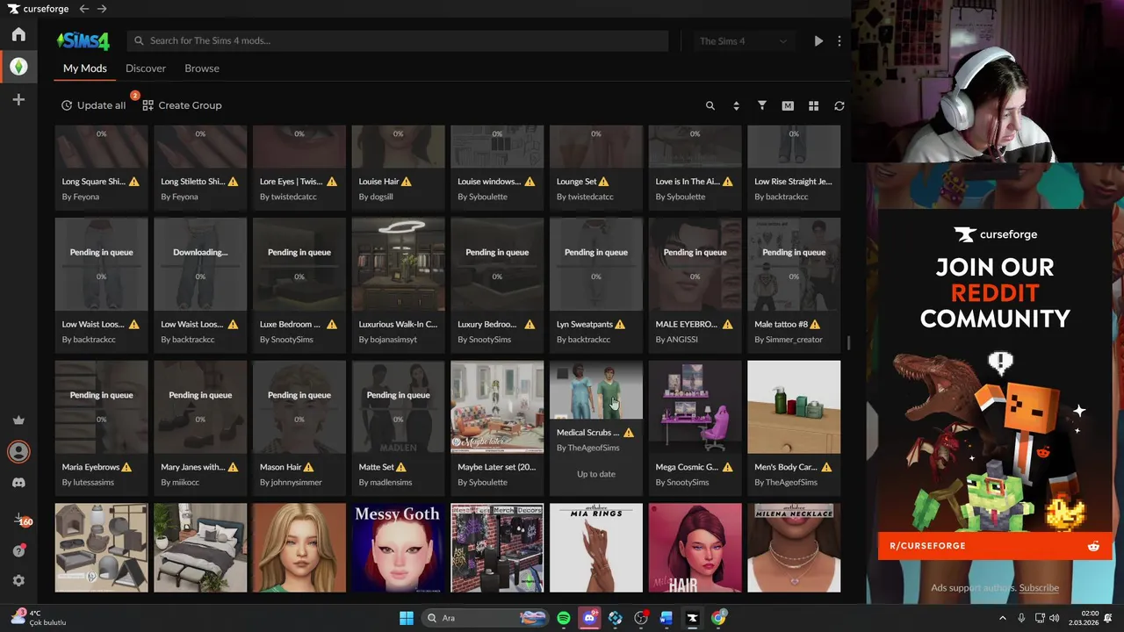Open CurseForge settings gear
The width and height of the screenshot is (1124, 632).
(18, 580)
